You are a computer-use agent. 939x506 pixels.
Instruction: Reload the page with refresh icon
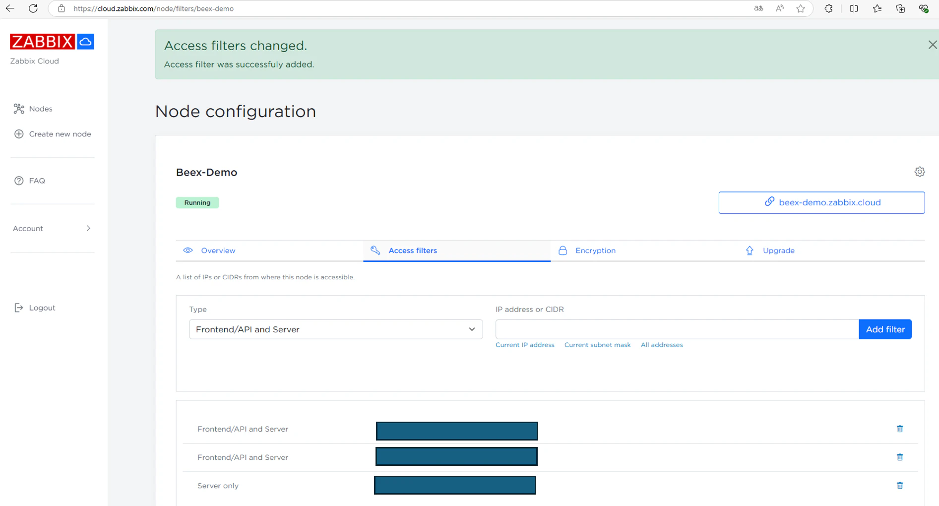pos(33,8)
